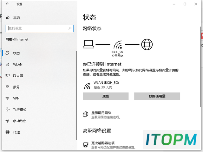The height and width of the screenshot is (152, 203).
Task: Click the main content vertical scrollbar
Action: click(x=200, y=66)
